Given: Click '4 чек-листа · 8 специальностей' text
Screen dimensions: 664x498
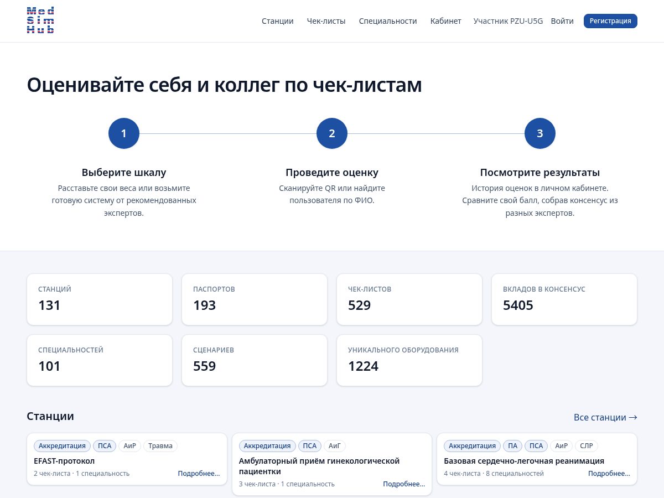Looking at the screenshot, I should coord(494,473).
